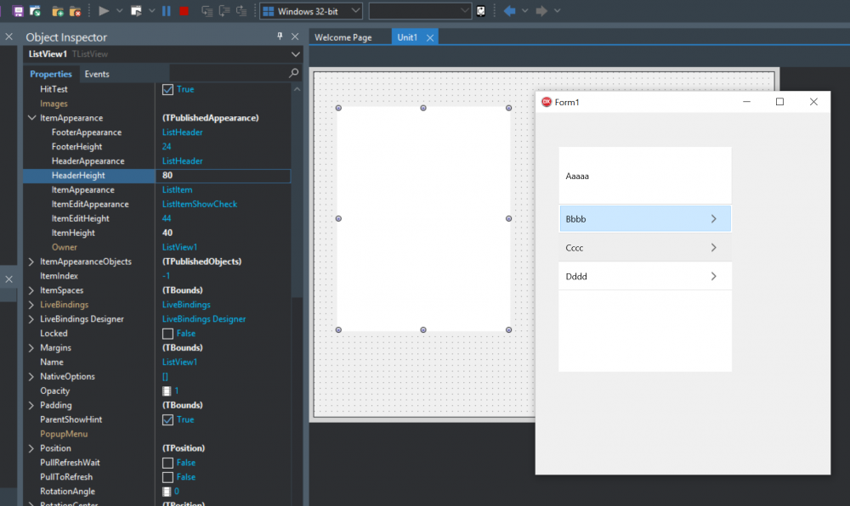Expand the NativeOptions property
Screen dimensions: 850x506
point(31,376)
